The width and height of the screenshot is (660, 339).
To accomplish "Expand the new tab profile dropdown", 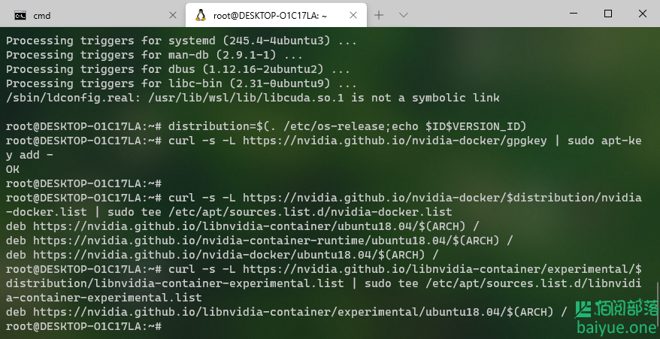I will pyautogui.click(x=403, y=15).
